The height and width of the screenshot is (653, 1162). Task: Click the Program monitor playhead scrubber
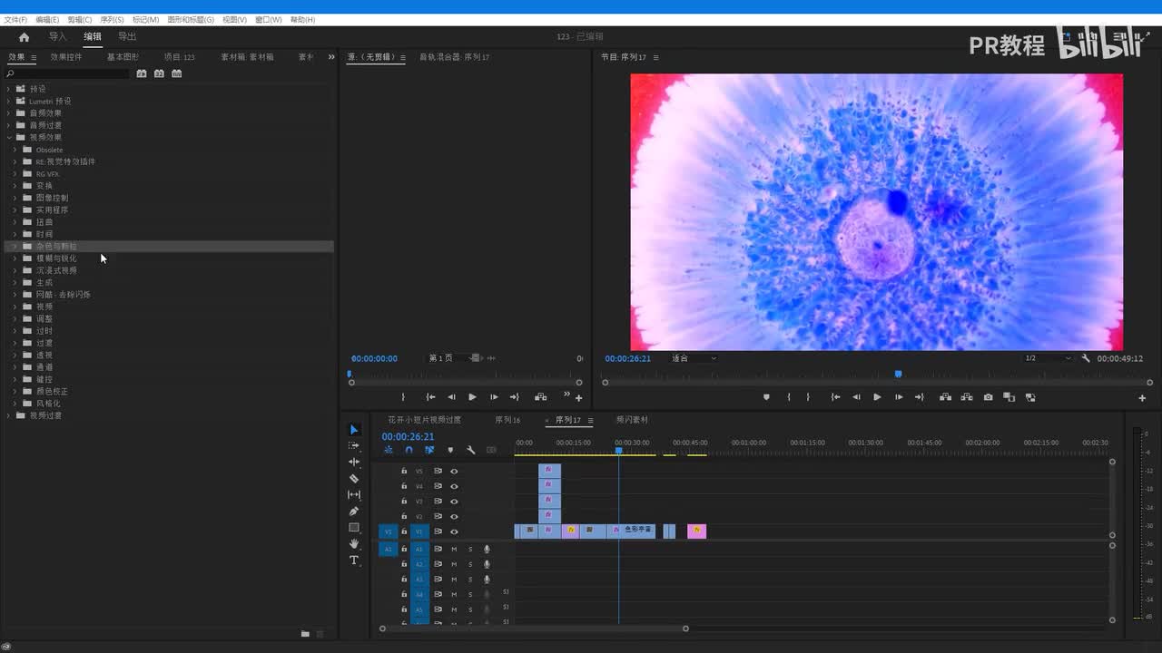[898, 374]
